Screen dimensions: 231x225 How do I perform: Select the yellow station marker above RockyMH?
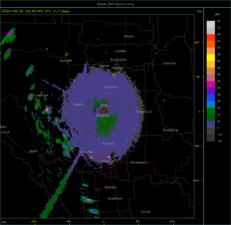pyautogui.click(x=67, y=55)
